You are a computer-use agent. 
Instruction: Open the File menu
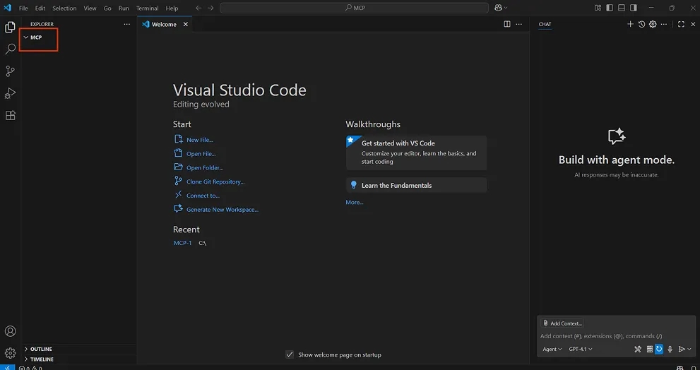click(x=23, y=8)
